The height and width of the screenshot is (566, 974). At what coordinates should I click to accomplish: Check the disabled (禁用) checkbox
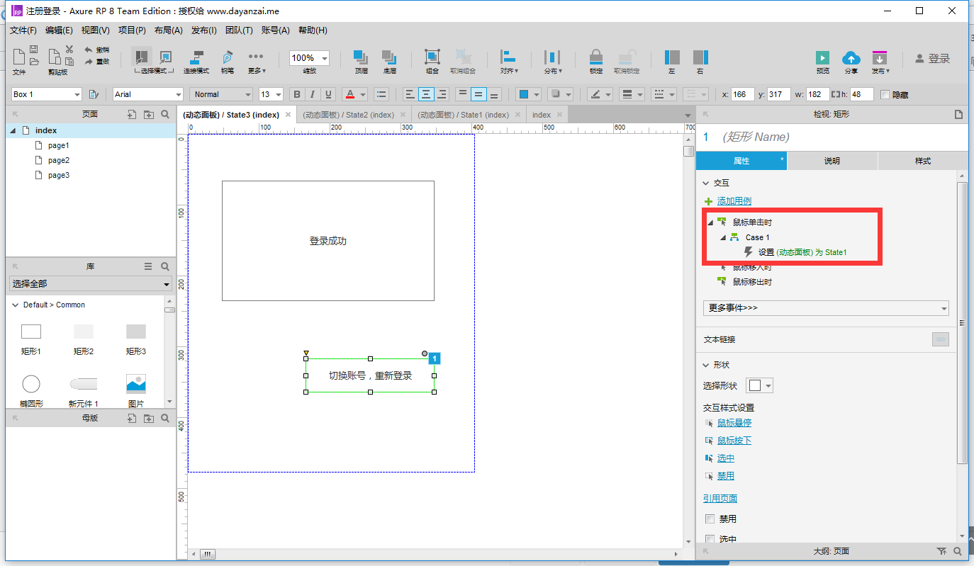tap(710, 519)
